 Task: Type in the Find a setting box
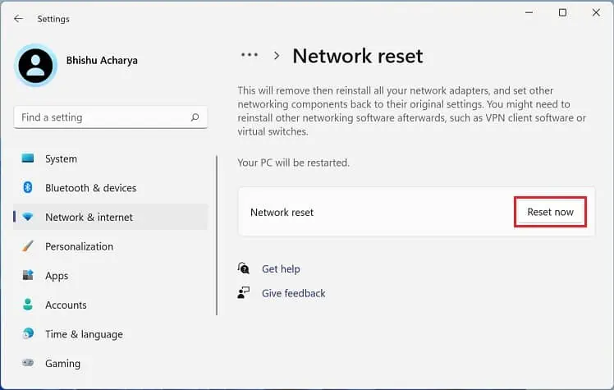coord(103,117)
